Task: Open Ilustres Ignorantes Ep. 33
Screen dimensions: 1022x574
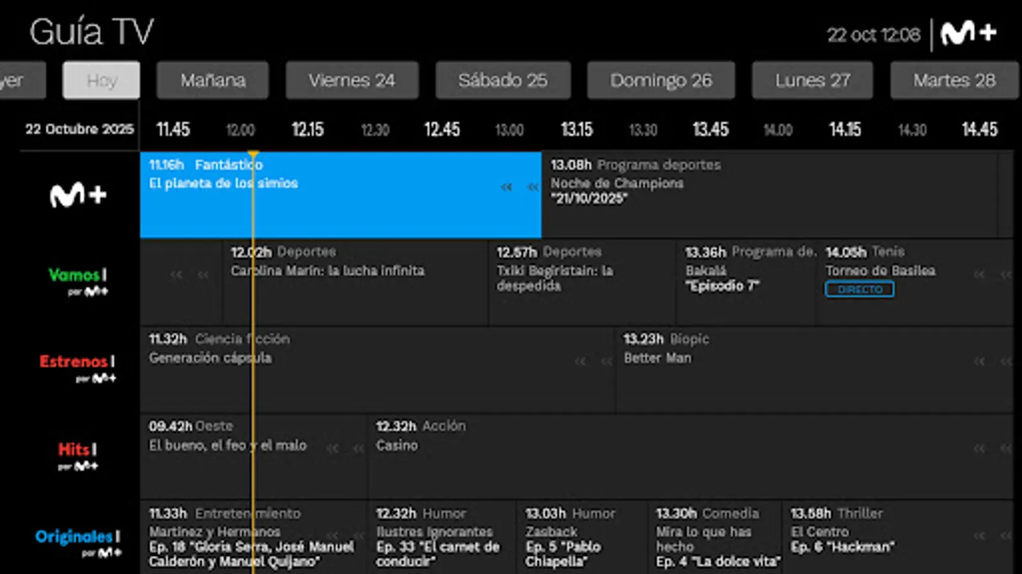Action: 441,538
